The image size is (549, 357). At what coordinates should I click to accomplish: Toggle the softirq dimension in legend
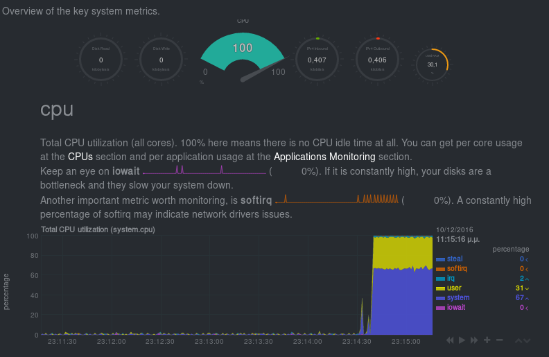(457, 268)
